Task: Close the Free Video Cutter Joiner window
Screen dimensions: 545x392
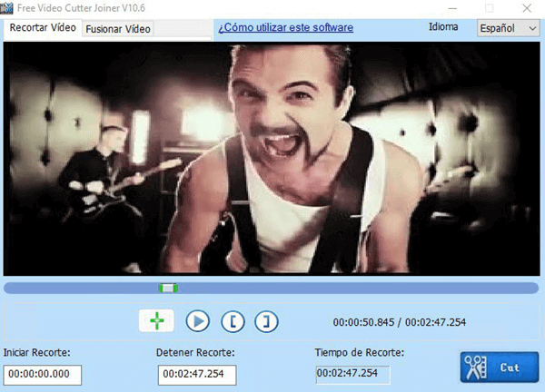Action: (x=528, y=7)
